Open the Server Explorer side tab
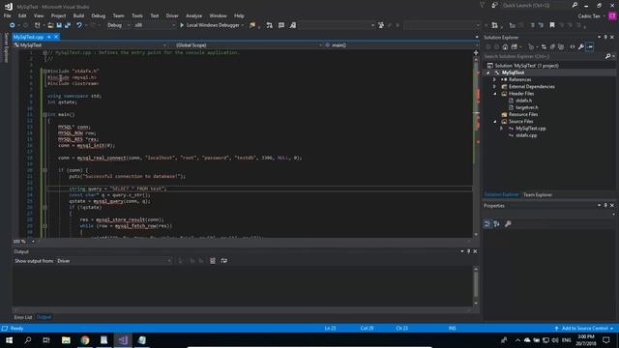This screenshot has width=619, height=348. click(x=6, y=47)
